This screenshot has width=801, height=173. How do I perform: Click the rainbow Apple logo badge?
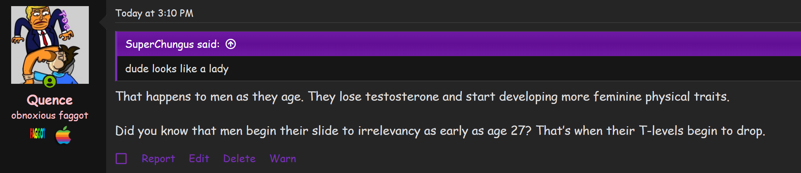pyautogui.click(x=63, y=135)
